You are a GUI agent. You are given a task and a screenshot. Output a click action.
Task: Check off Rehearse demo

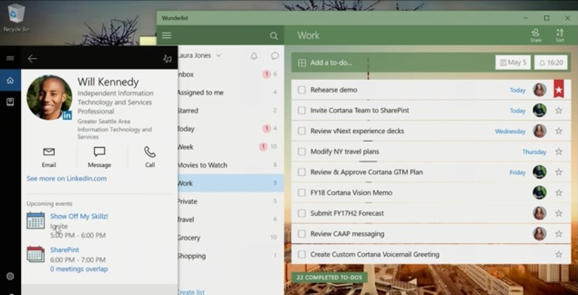[x=301, y=90]
